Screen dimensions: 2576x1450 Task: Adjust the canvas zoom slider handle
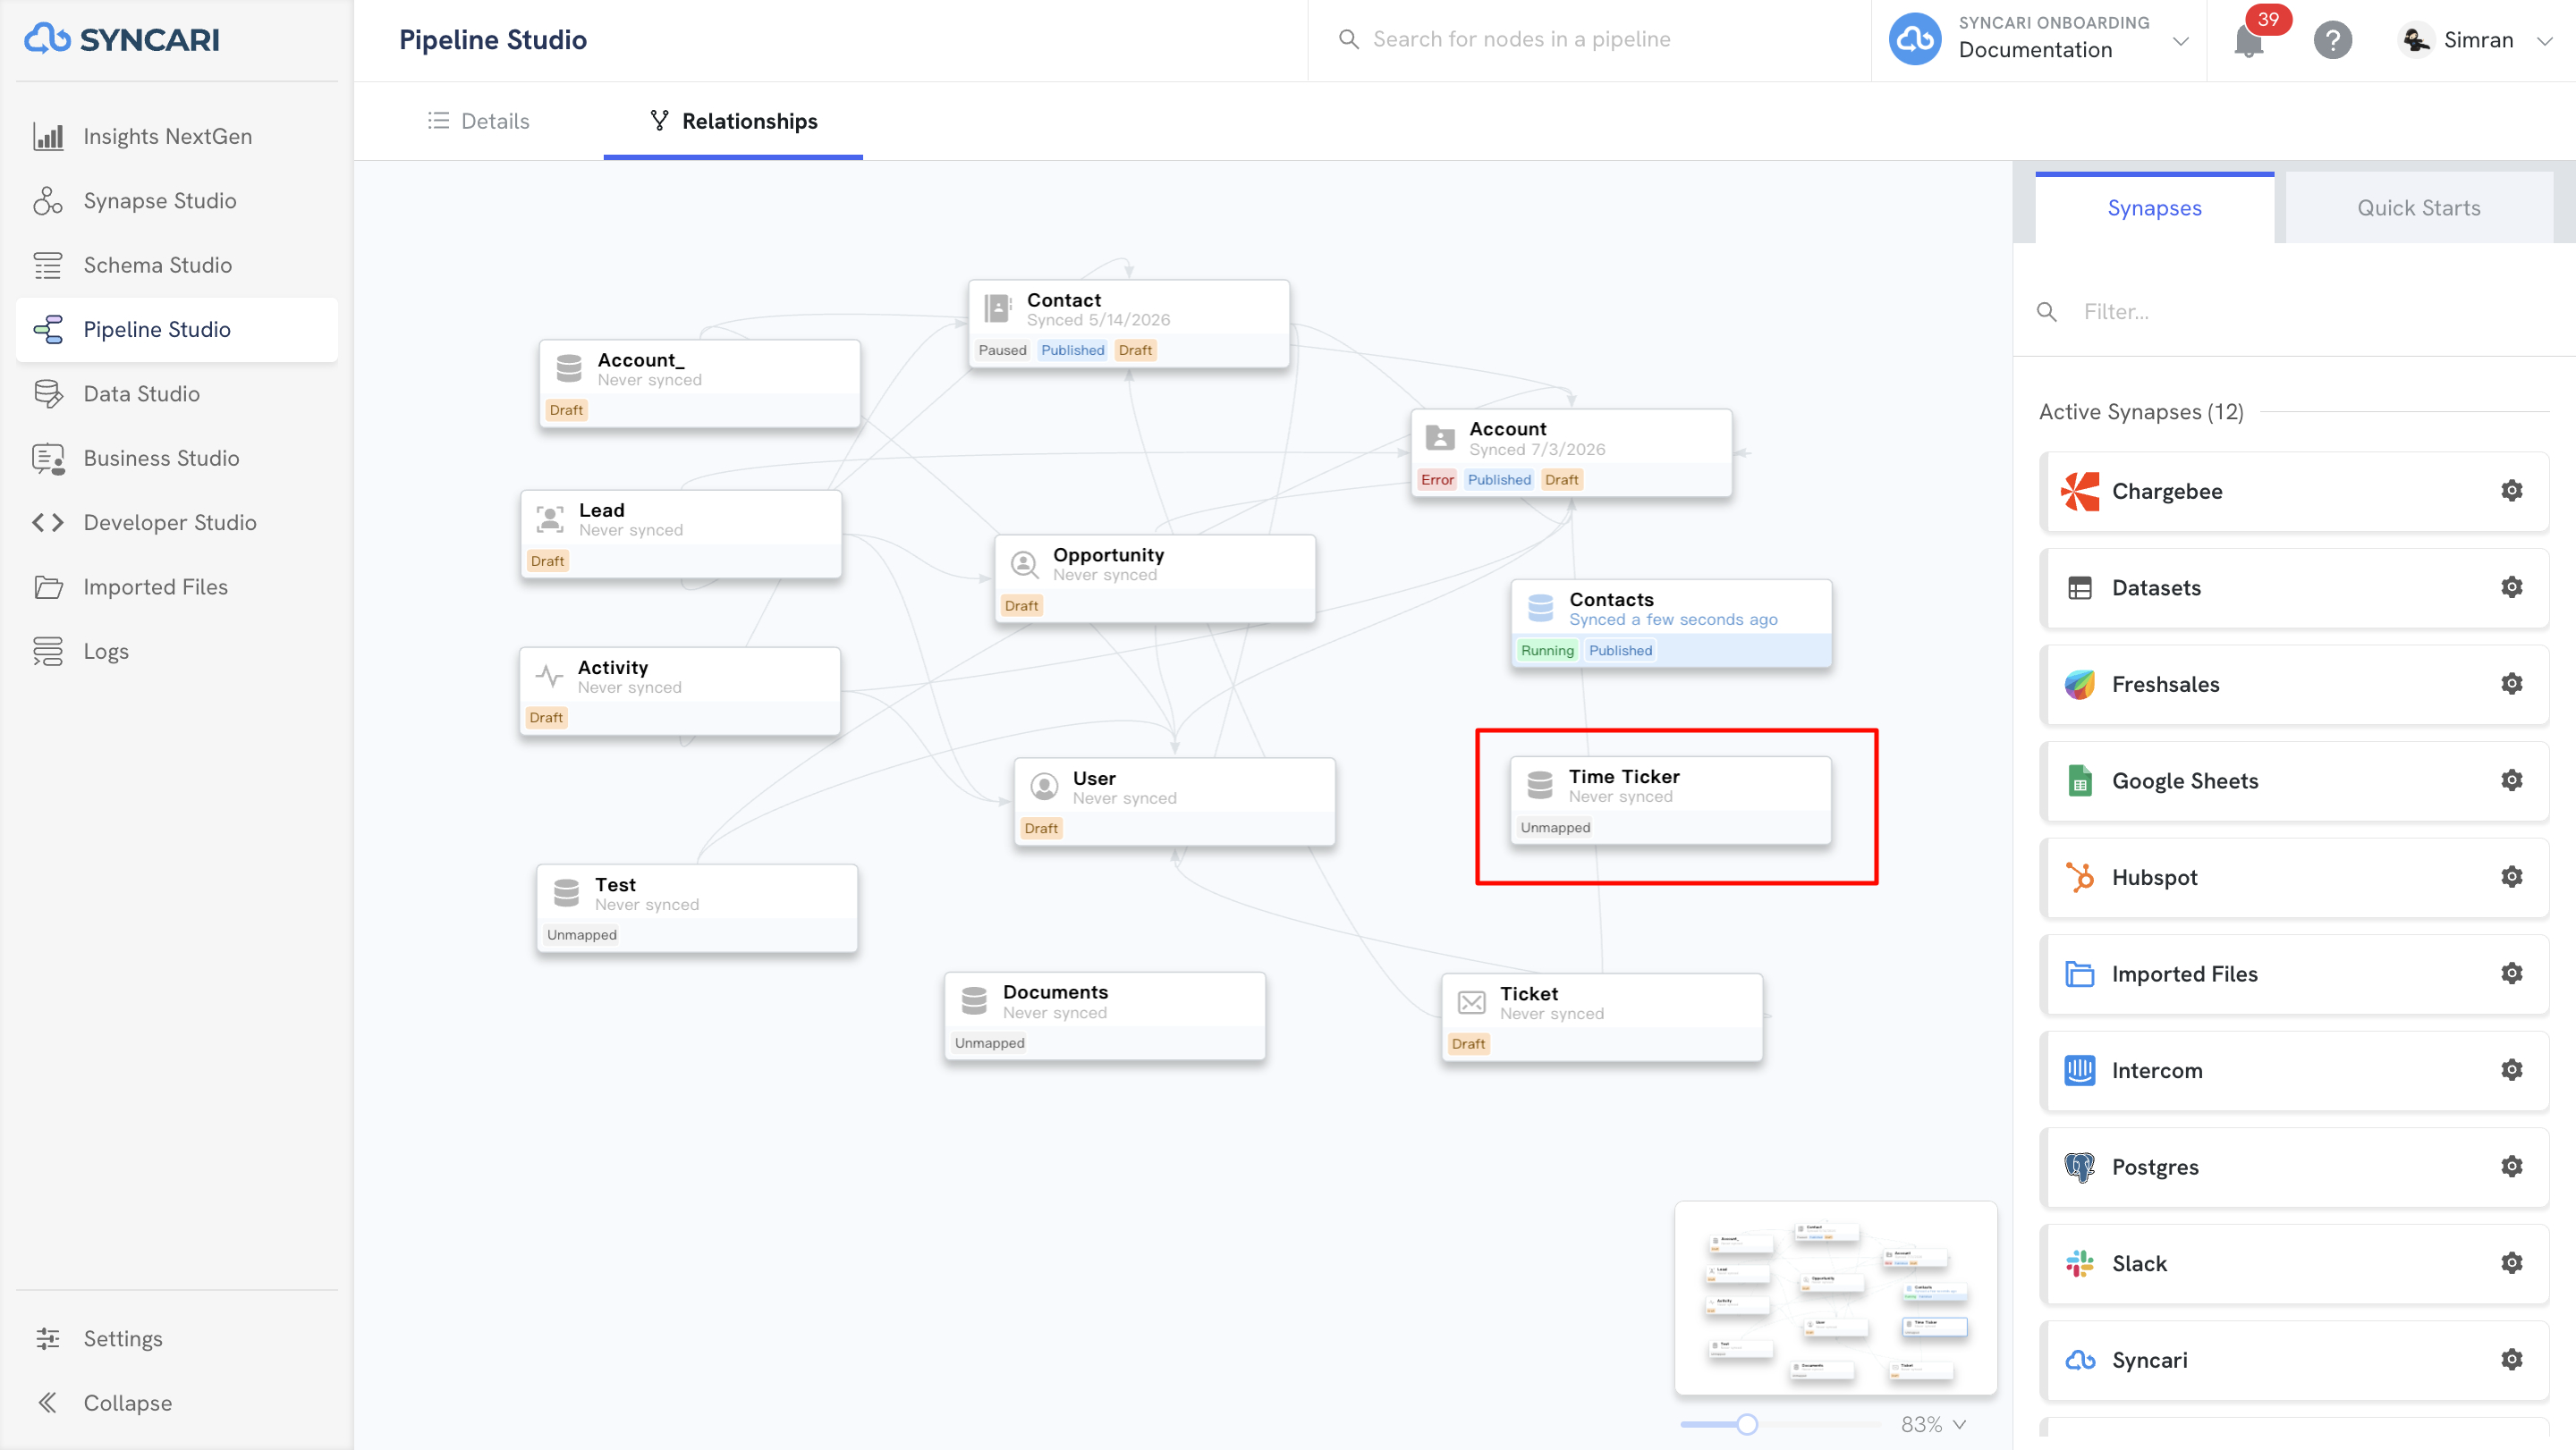1746,1423
